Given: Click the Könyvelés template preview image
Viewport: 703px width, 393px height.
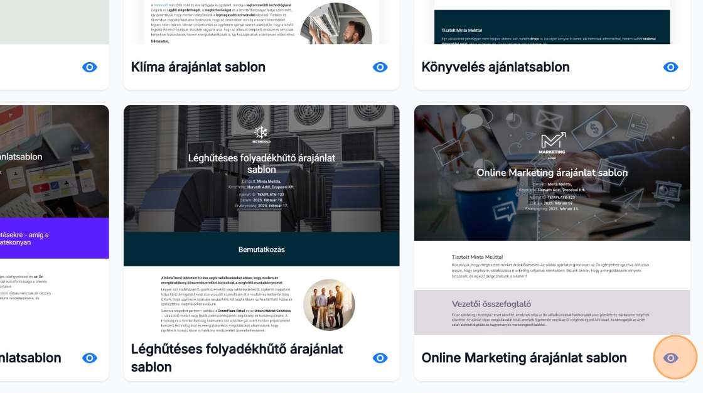Looking at the screenshot, I should click(x=552, y=22).
